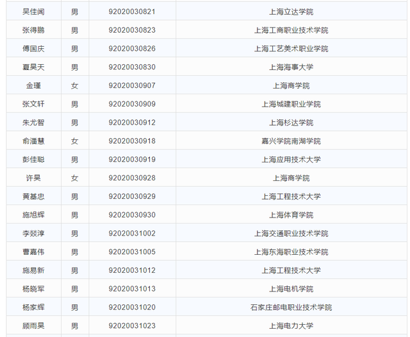
Task: Click the name 顾雨昊
Action: [x=33, y=325]
